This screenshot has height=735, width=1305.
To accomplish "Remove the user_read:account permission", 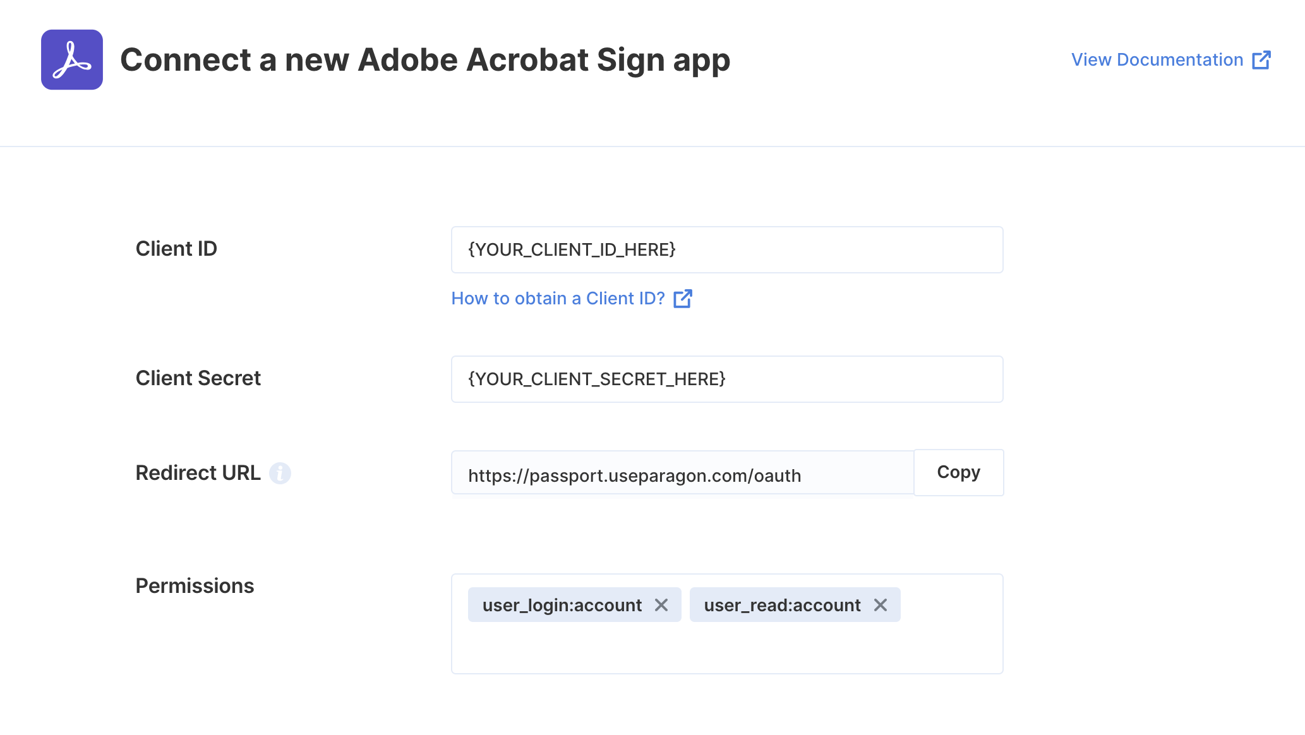I will (x=881, y=605).
